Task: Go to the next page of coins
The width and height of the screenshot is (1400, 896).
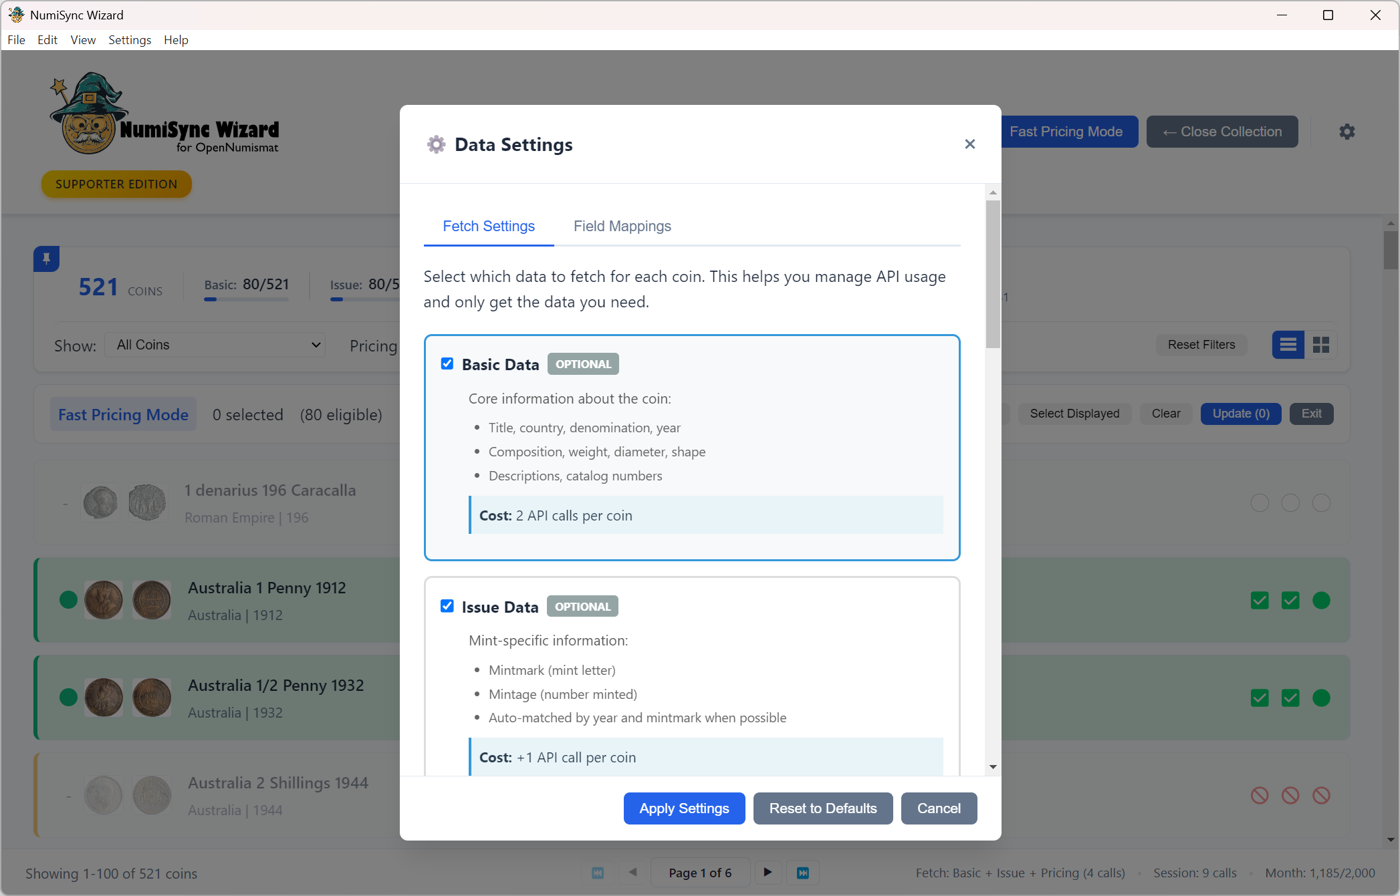Action: coord(768,873)
